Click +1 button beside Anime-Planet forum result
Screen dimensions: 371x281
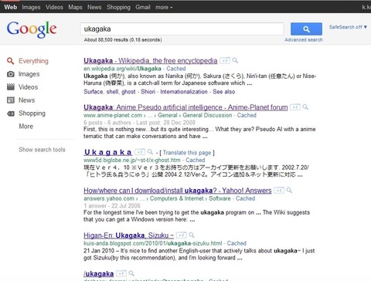pyautogui.click(x=295, y=107)
